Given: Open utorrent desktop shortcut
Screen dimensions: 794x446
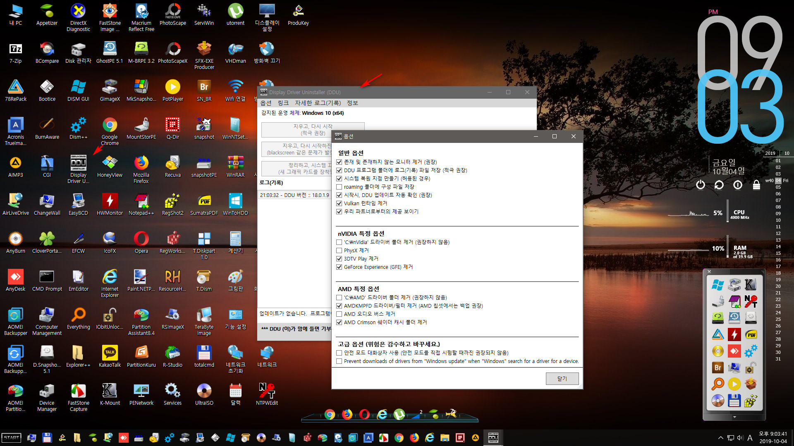Looking at the screenshot, I should tap(235, 14).
